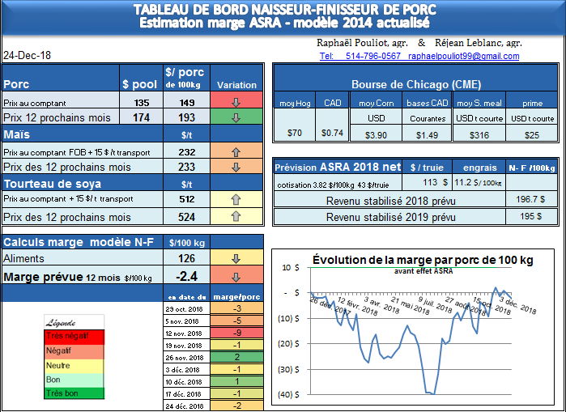Click the Porc 12 prochains mois variation arrow
The height and width of the screenshot is (412, 566).
click(x=236, y=117)
